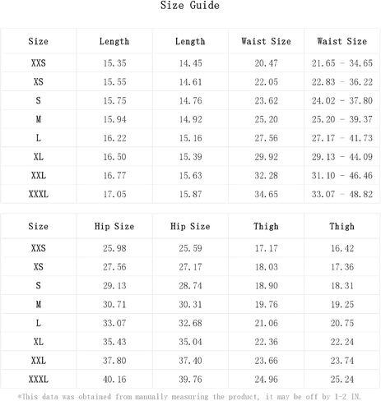Click the 17.05 length value

tap(114, 194)
